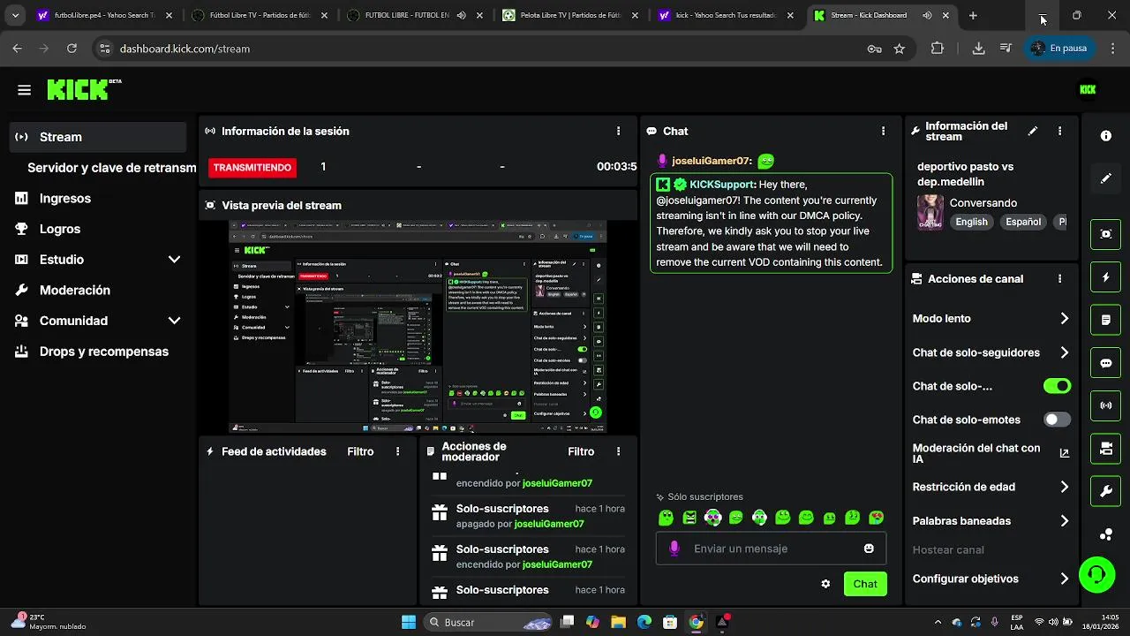Open Palabras baneadas settings
Image resolution: width=1130 pixels, height=636 pixels.
point(991,521)
